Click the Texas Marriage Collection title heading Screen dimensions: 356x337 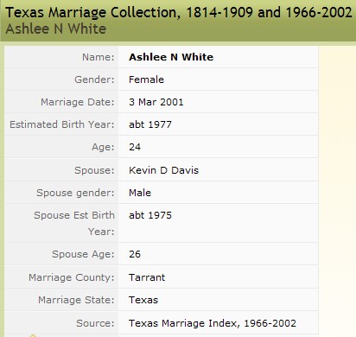pyautogui.click(x=179, y=13)
